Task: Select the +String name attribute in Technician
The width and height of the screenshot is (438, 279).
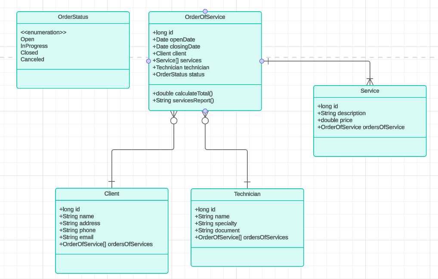Action: point(212,217)
